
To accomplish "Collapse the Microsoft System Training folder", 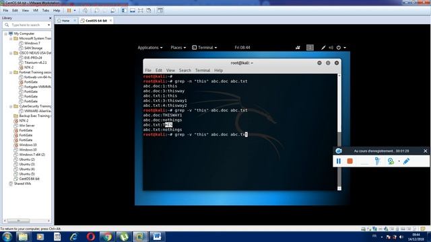I will coord(11,39).
